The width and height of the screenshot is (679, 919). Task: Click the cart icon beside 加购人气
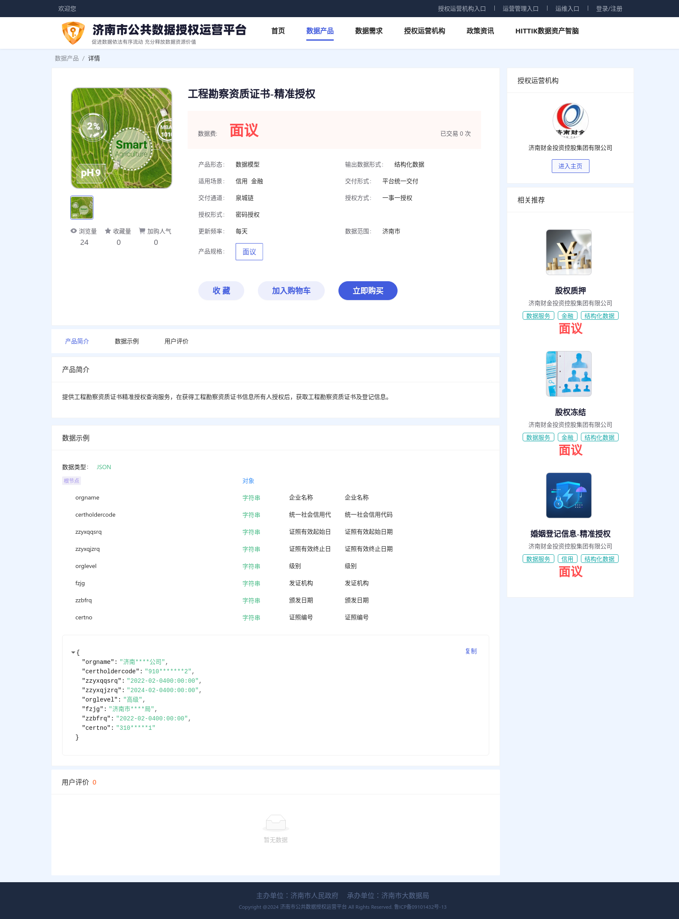point(142,231)
